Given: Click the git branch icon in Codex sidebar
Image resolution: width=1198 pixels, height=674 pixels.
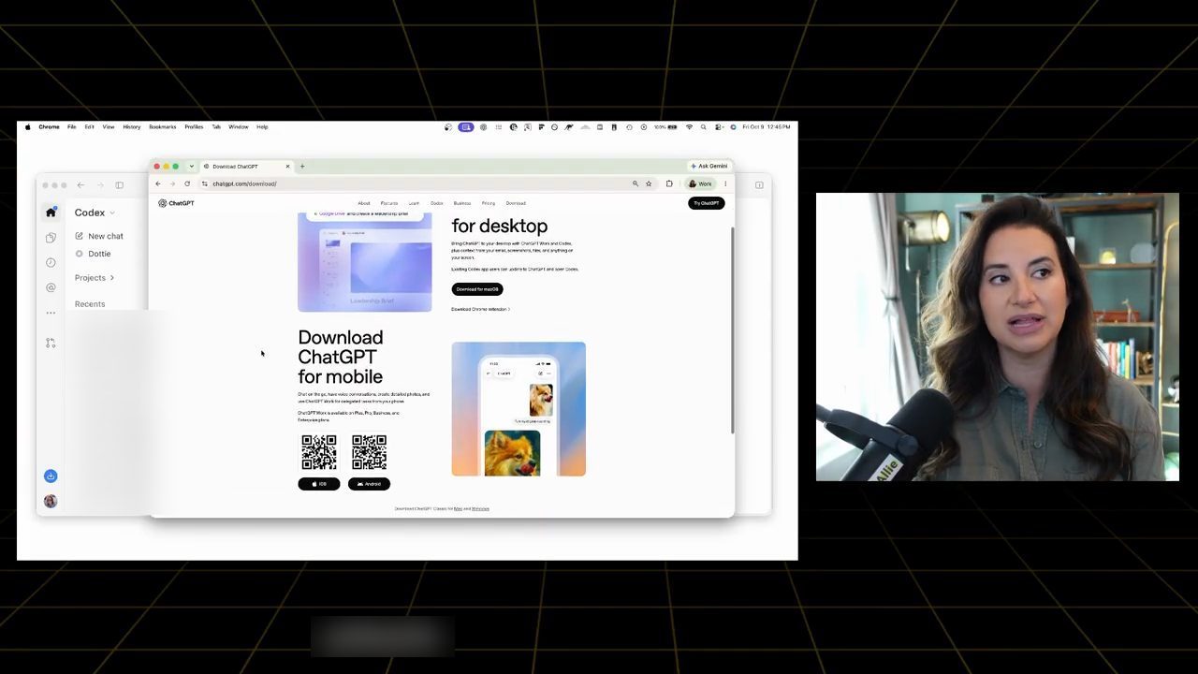Looking at the screenshot, I should 51,343.
